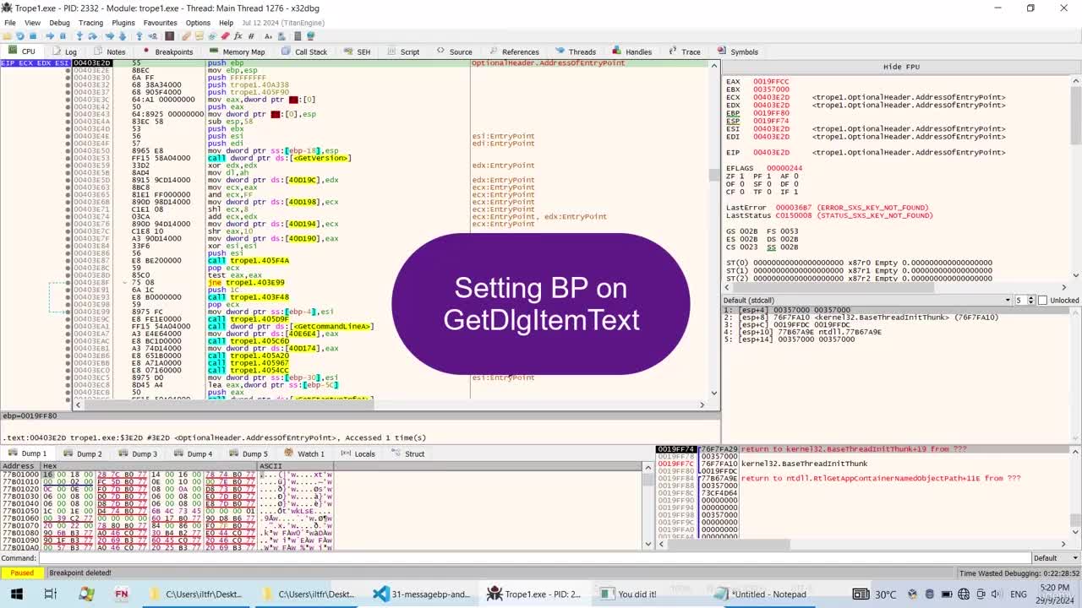Open the Tracing menu
Viewport: 1082px width, 608px height.
pos(90,23)
